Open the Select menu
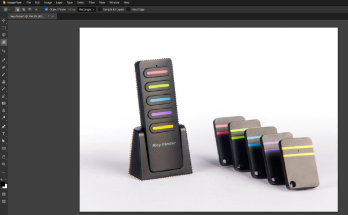This screenshot has height=215, width=348. tap(81, 2)
